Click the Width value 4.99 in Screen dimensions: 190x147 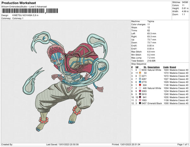click(x=185, y=11)
